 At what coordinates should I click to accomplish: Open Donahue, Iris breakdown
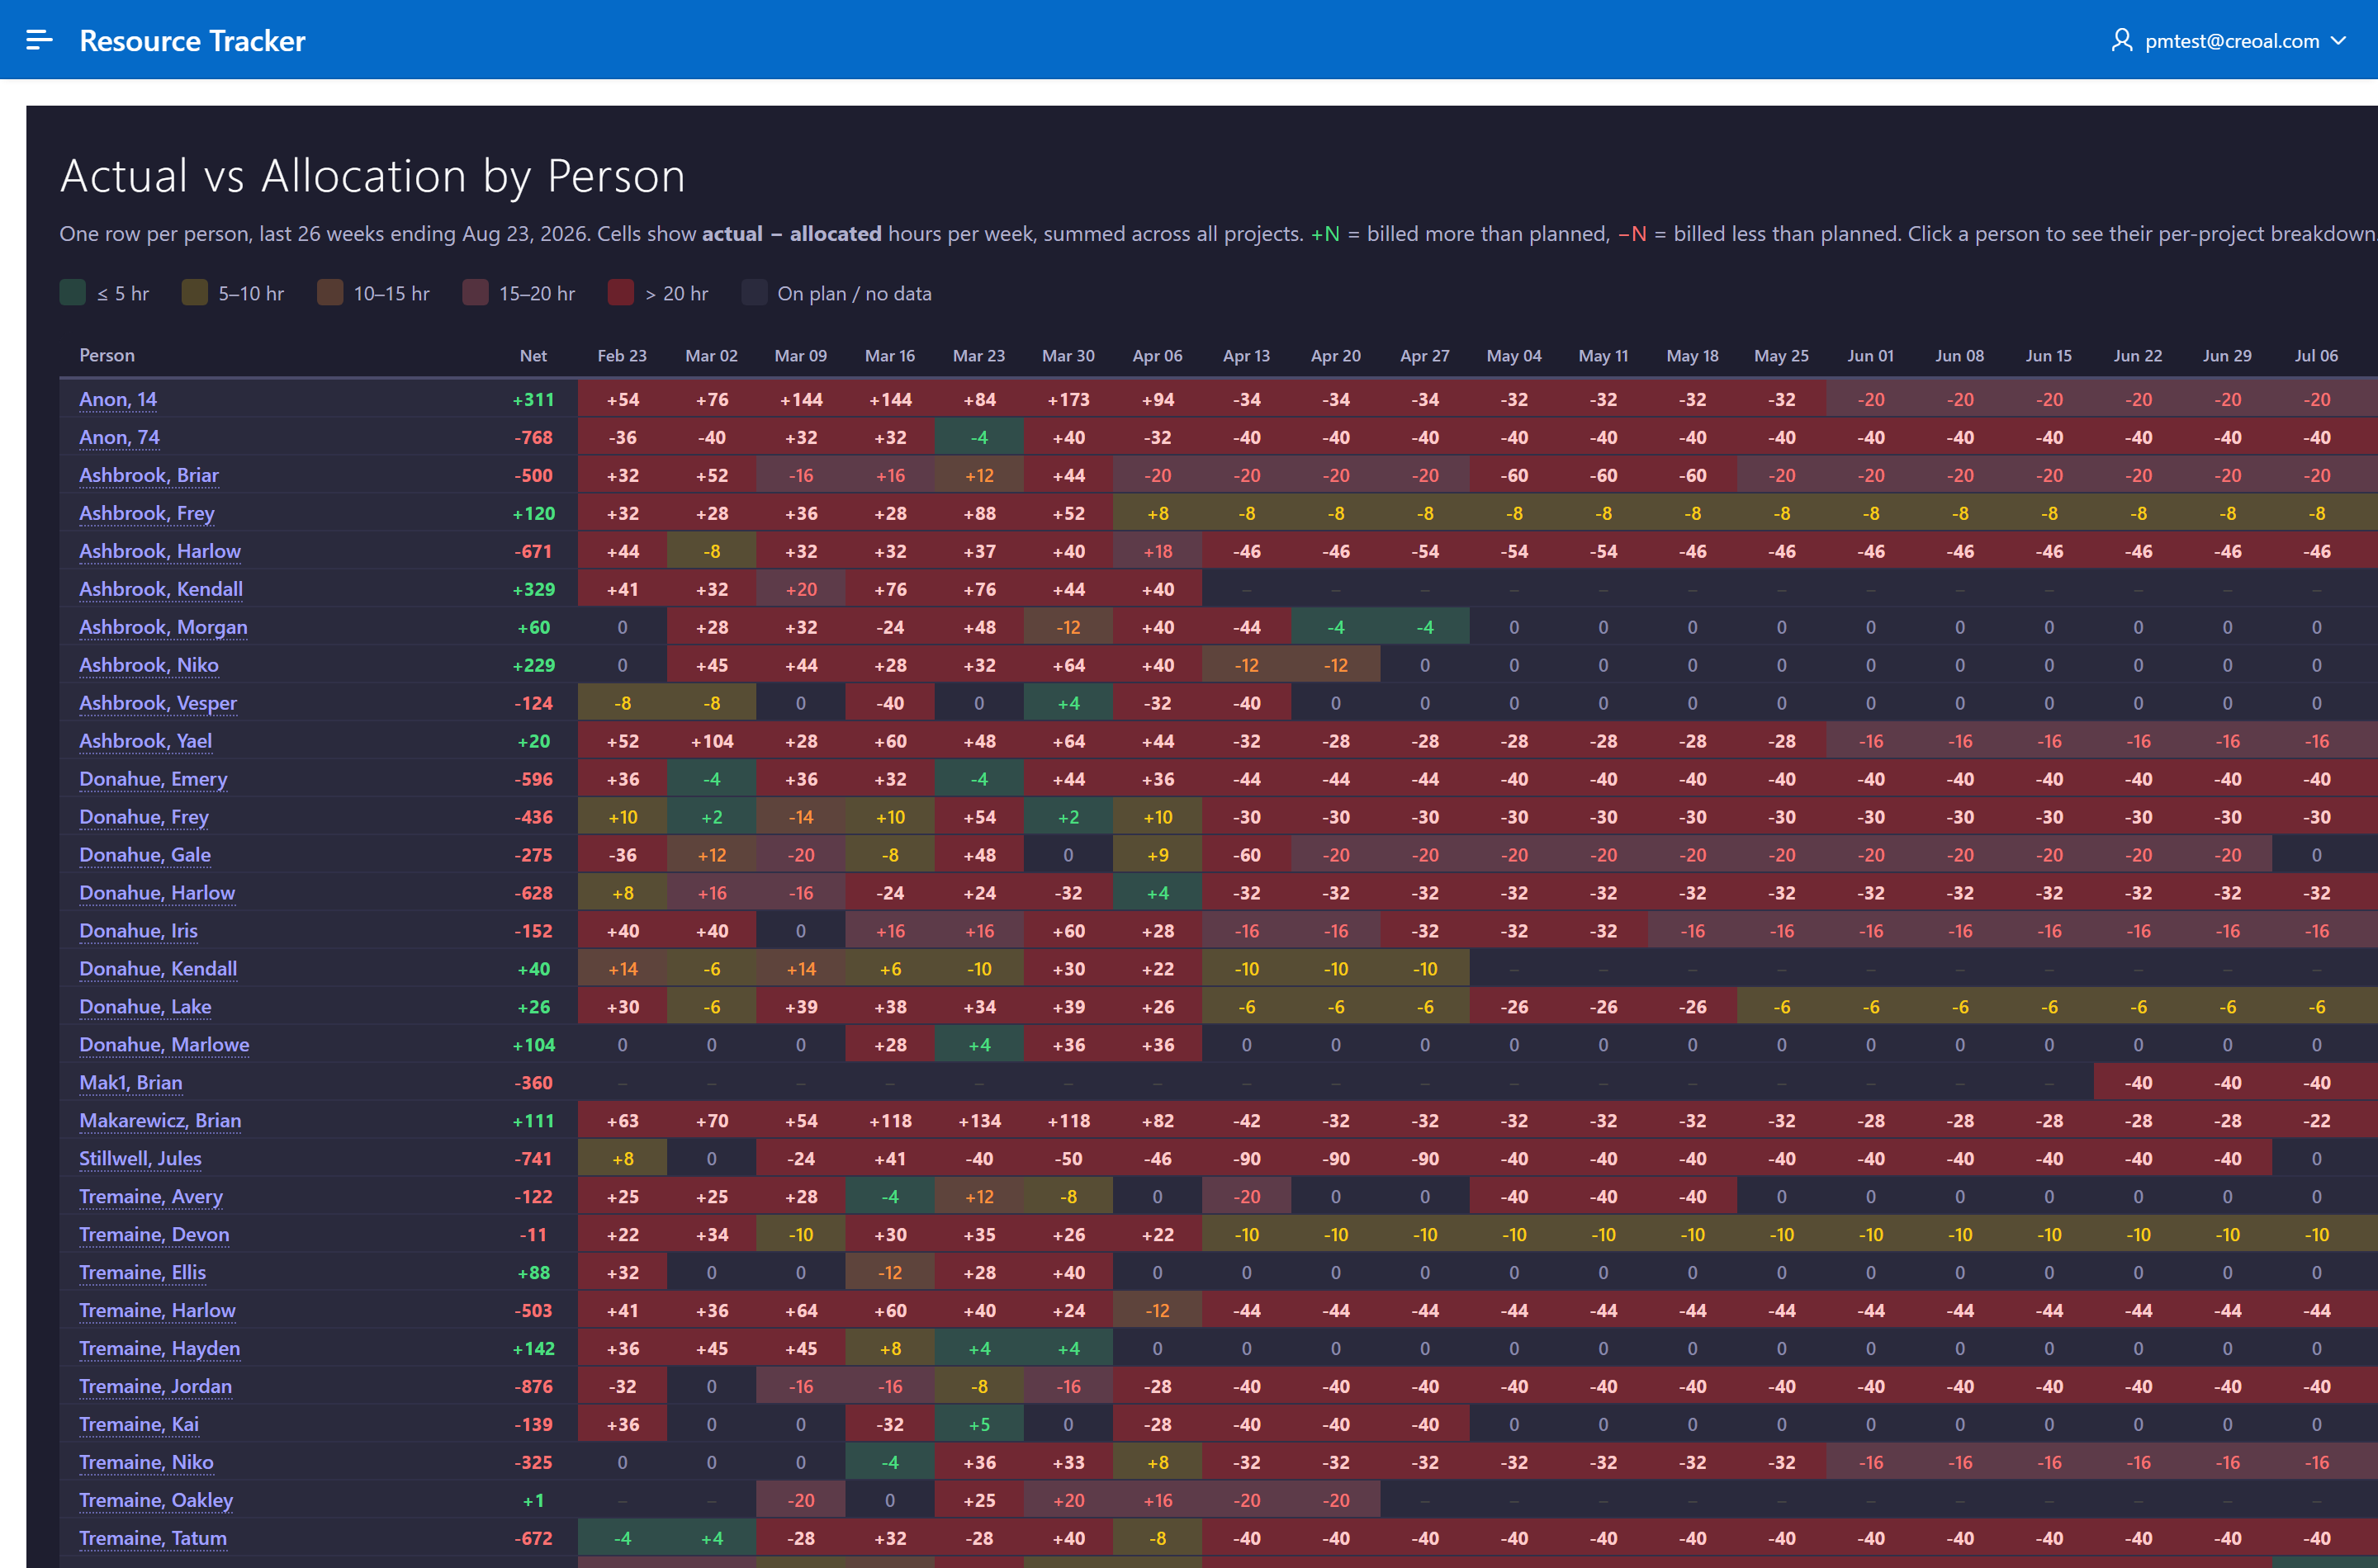click(x=139, y=931)
